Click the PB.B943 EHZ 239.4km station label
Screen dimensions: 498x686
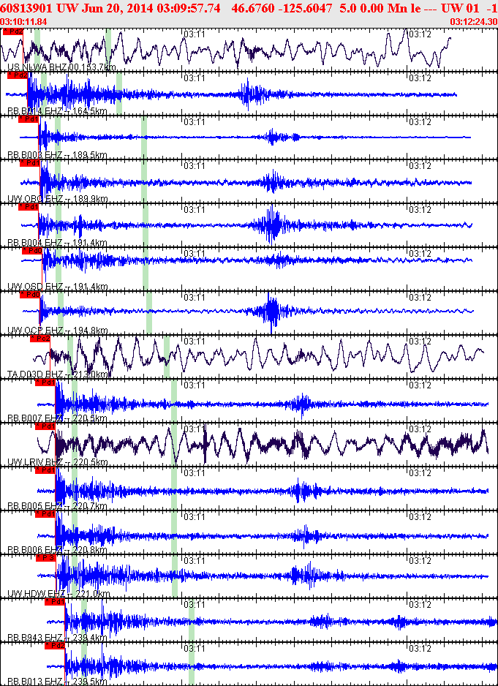[57, 638]
